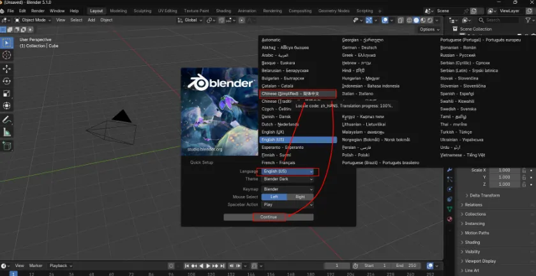
Task: Open the Keymap dropdown
Action: pyautogui.click(x=288, y=189)
